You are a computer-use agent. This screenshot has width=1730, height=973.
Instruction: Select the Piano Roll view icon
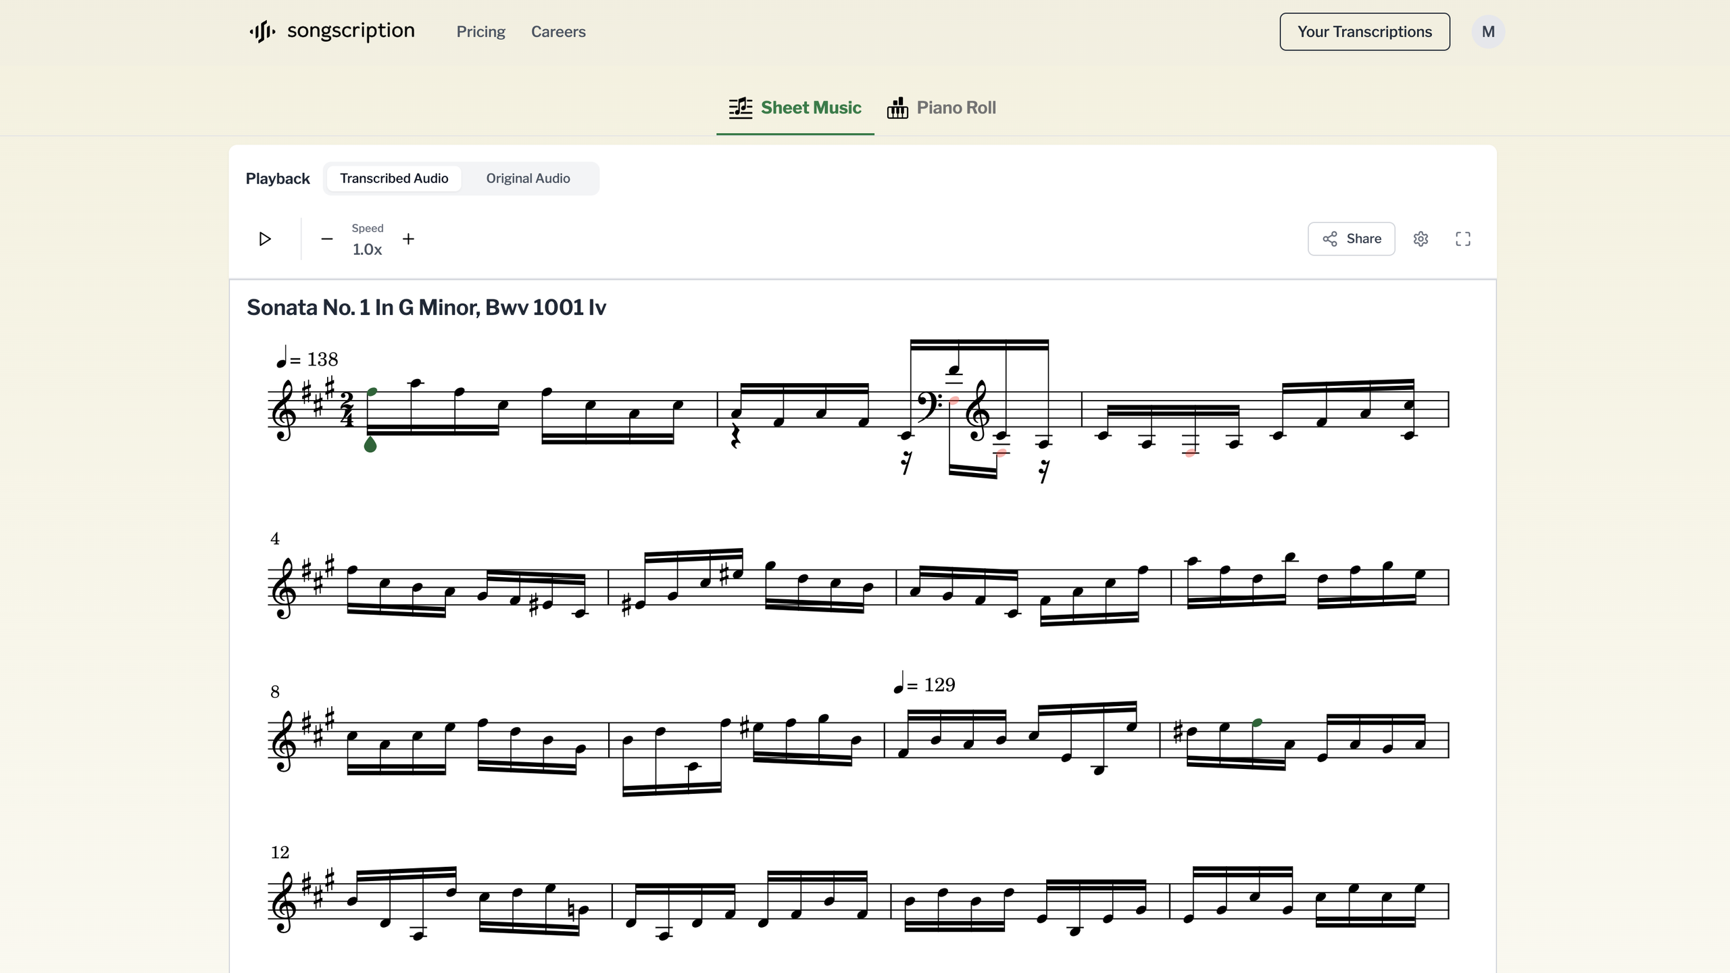pos(898,107)
